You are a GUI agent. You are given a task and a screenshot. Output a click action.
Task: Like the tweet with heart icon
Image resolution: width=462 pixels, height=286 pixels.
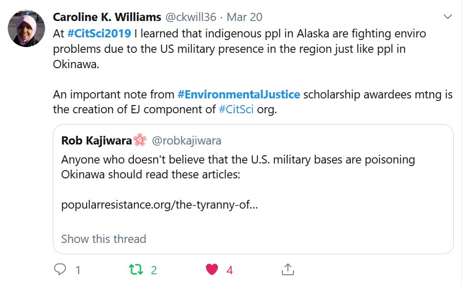(x=211, y=269)
